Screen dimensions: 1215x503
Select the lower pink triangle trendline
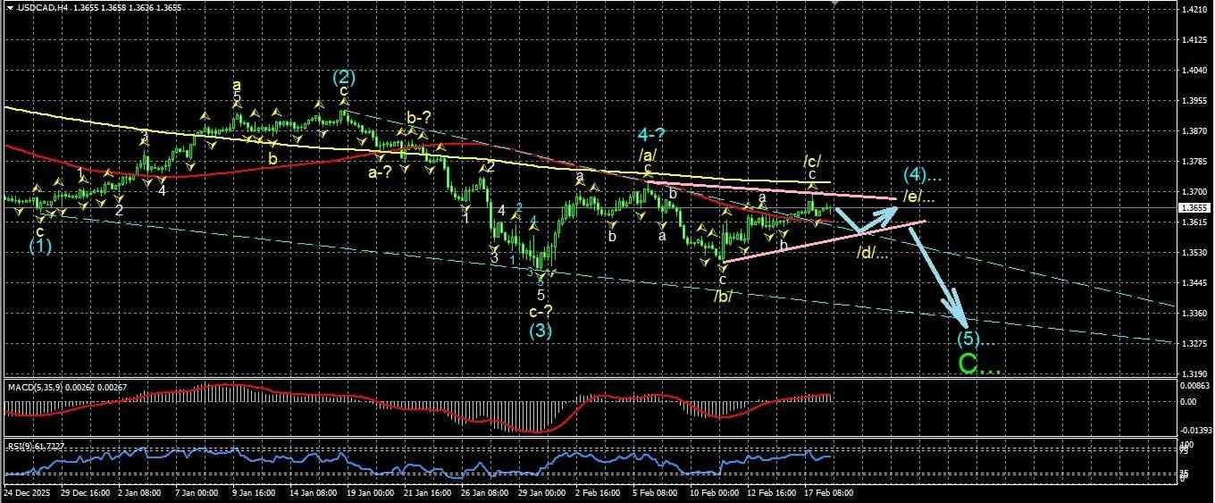click(822, 241)
